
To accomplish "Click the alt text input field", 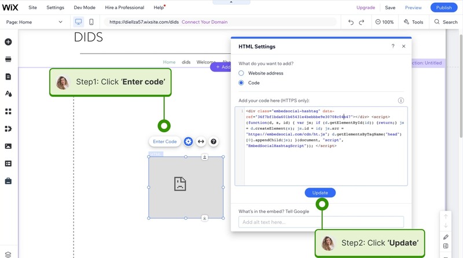I will [321, 222].
